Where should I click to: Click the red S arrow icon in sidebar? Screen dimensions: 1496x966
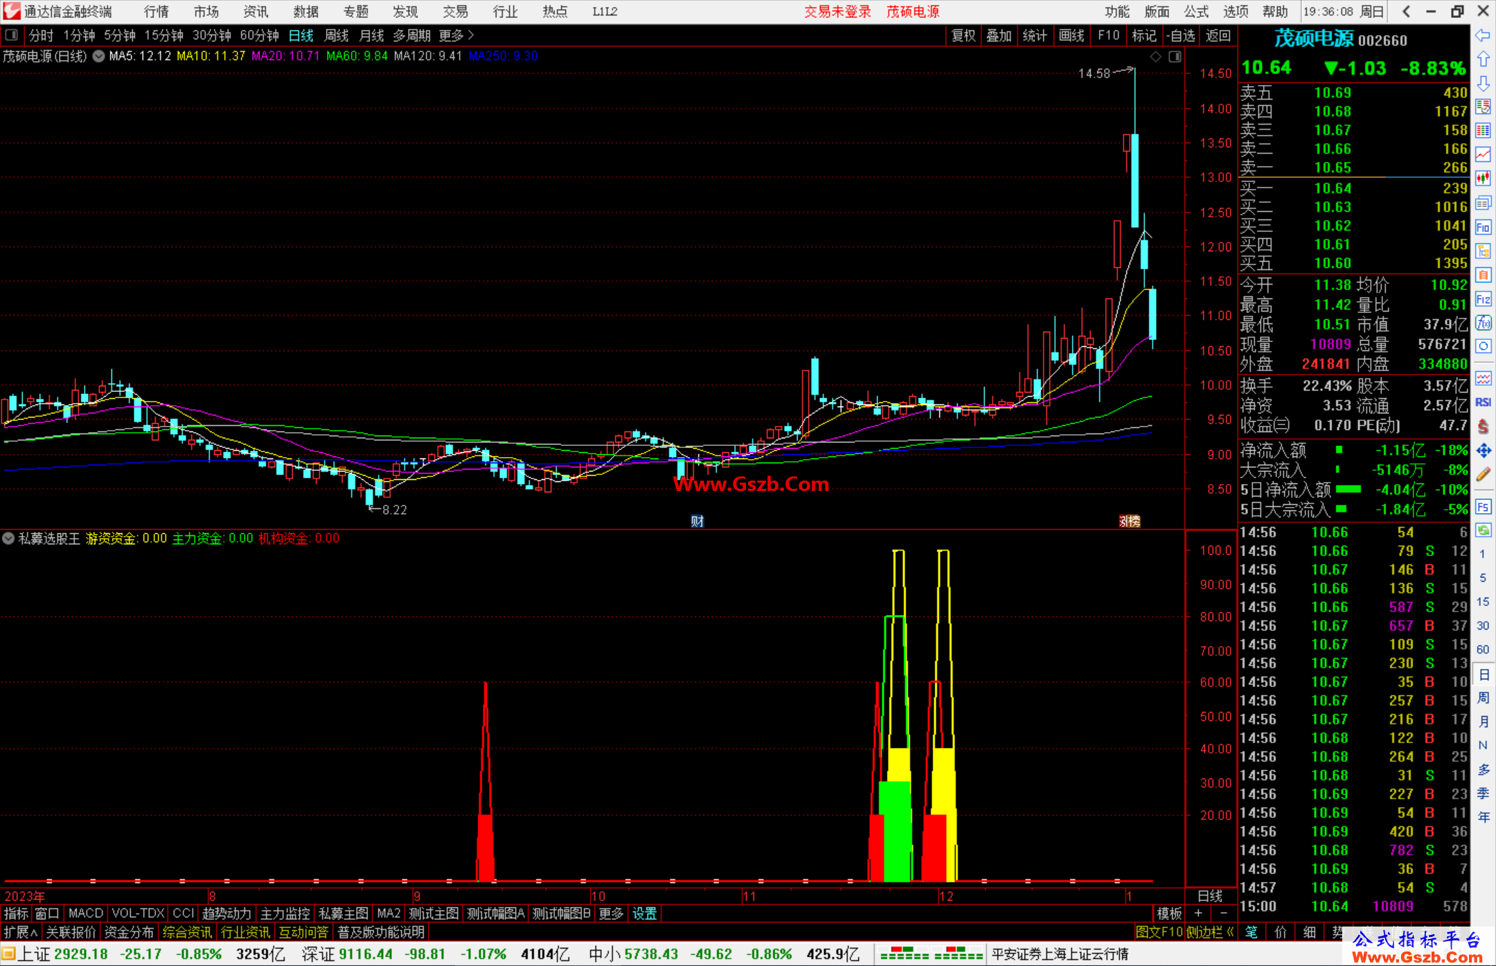click(x=1483, y=427)
